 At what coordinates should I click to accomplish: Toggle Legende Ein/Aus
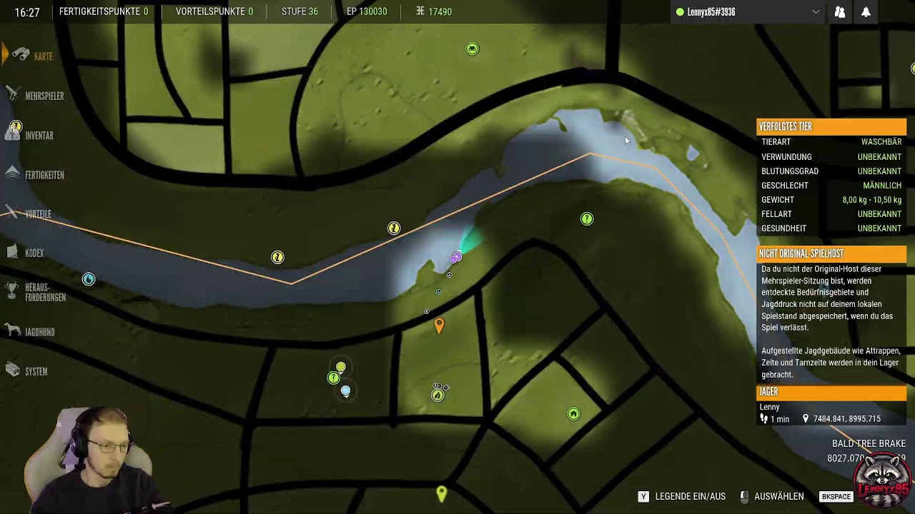pyautogui.click(x=690, y=496)
